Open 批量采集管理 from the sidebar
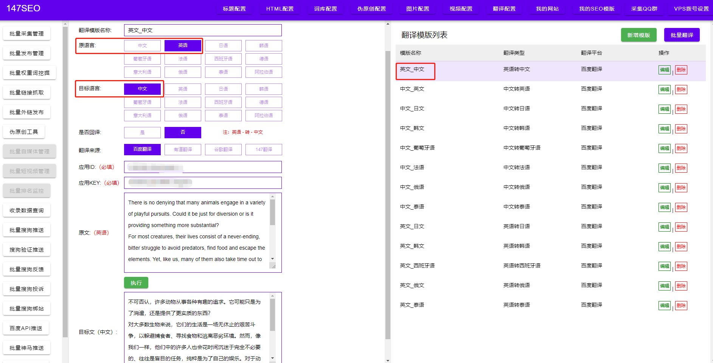The image size is (713, 363). point(26,33)
